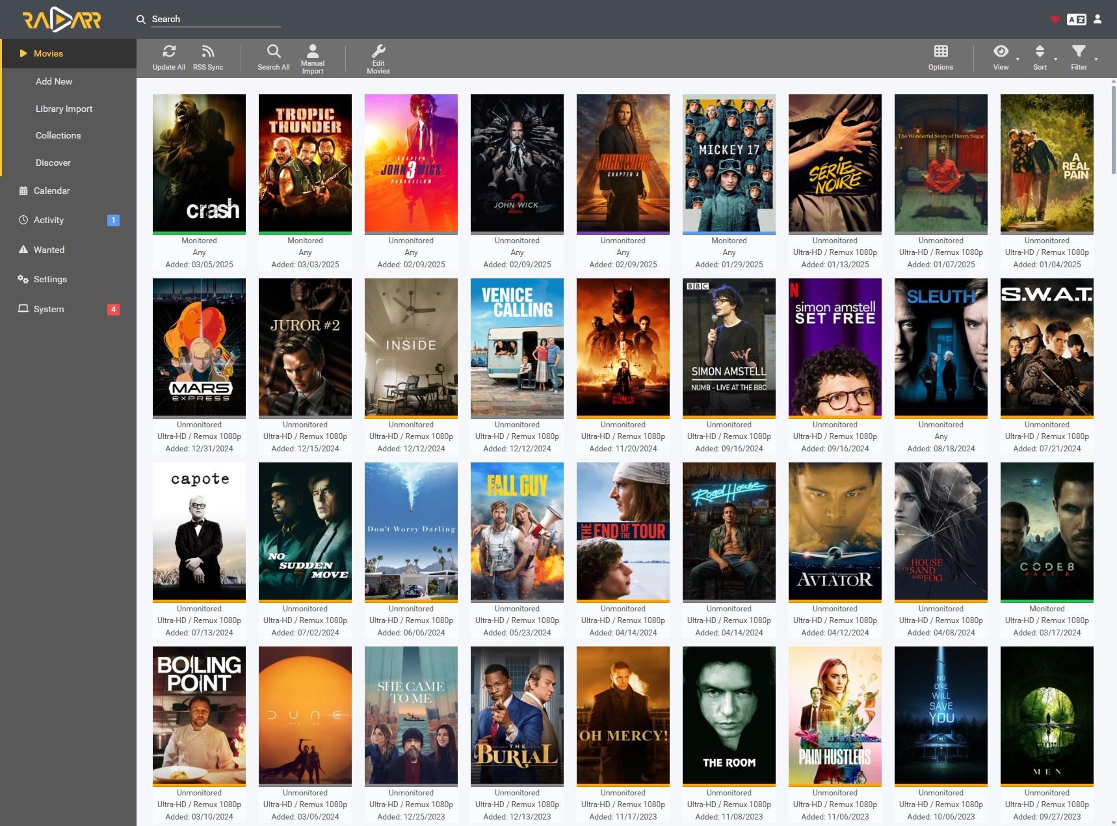Open the View eye menu
Screen dimensions: 1117x826
click(1001, 58)
